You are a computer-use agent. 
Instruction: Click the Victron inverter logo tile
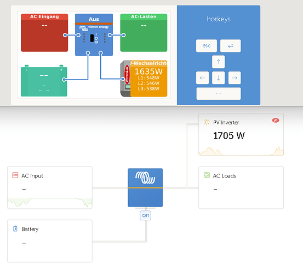(x=145, y=187)
